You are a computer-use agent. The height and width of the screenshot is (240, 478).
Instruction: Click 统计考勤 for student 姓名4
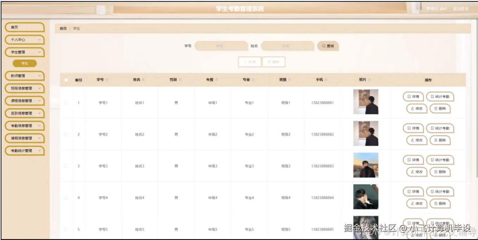click(x=440, y=192)
